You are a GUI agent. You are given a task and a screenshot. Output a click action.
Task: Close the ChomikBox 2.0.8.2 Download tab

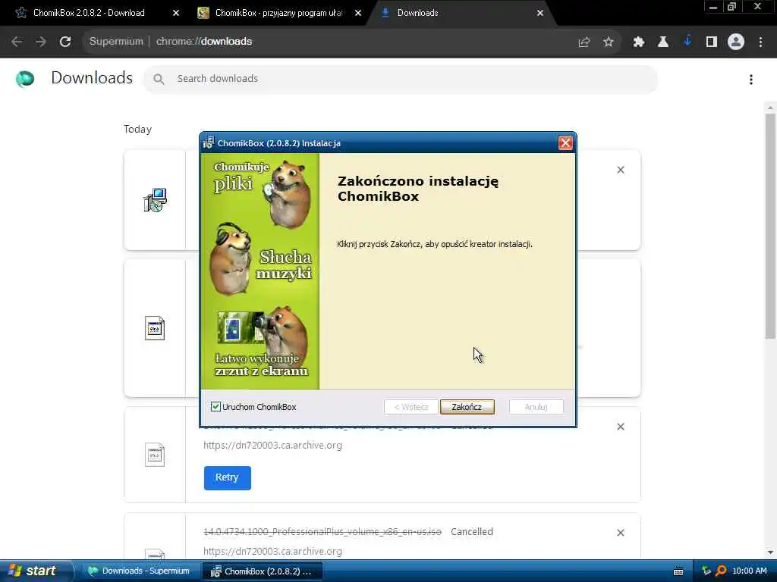176,13
